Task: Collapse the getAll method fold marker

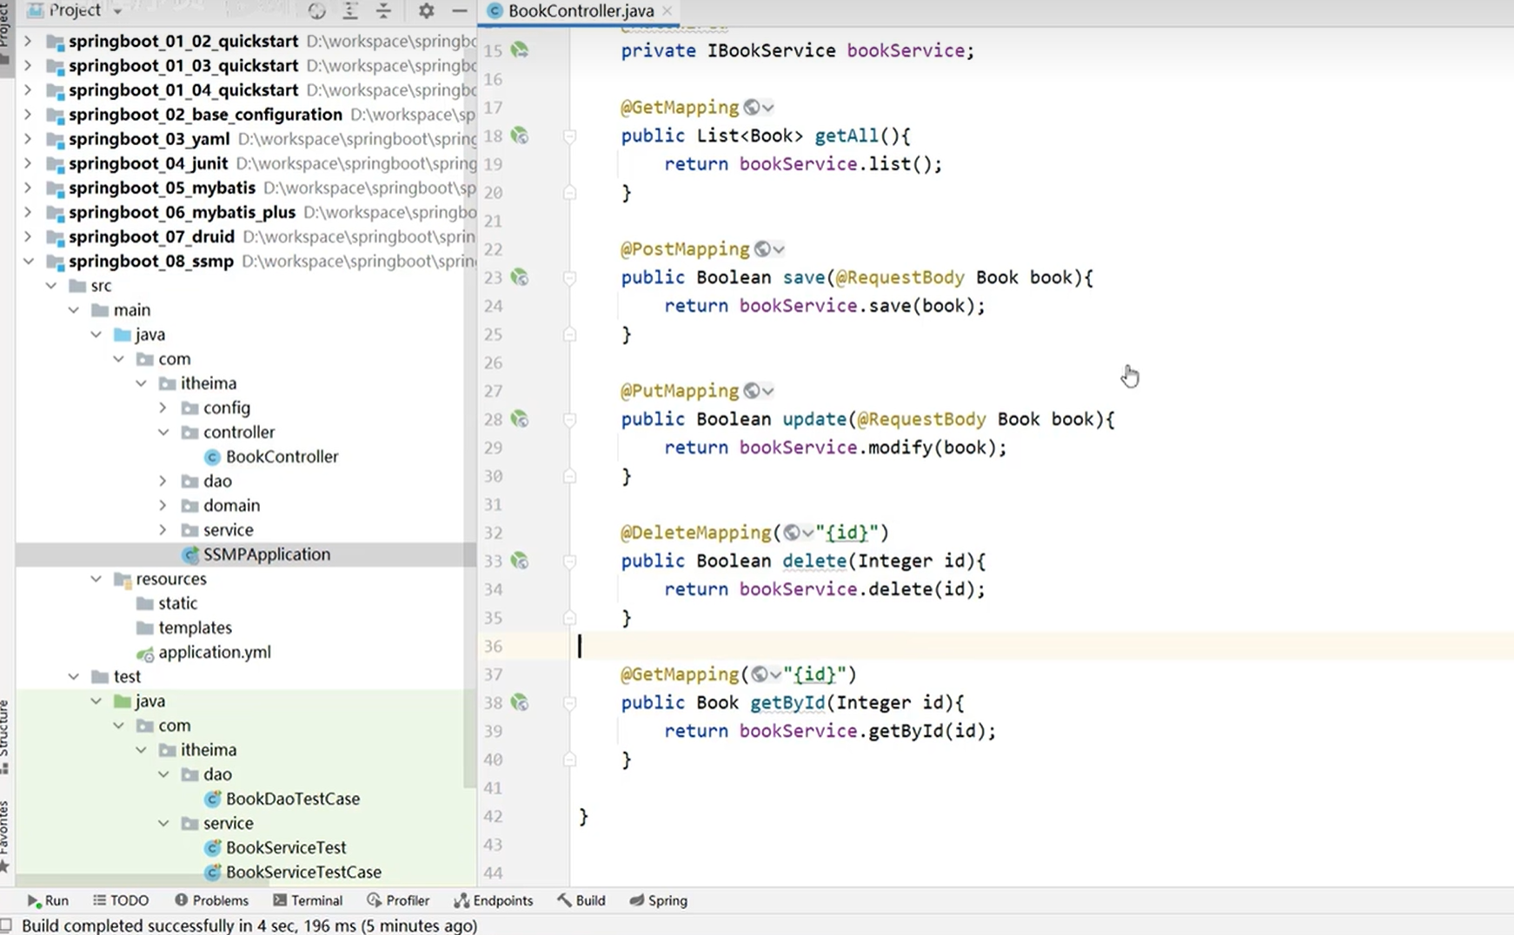Action: (569, 136)
